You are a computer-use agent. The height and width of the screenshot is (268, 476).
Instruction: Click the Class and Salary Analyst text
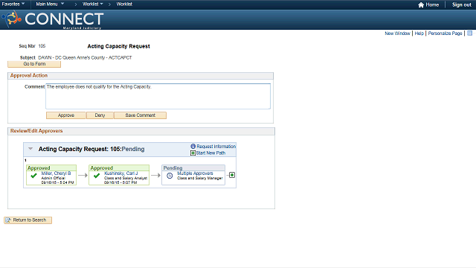click(x=126, y=178)
